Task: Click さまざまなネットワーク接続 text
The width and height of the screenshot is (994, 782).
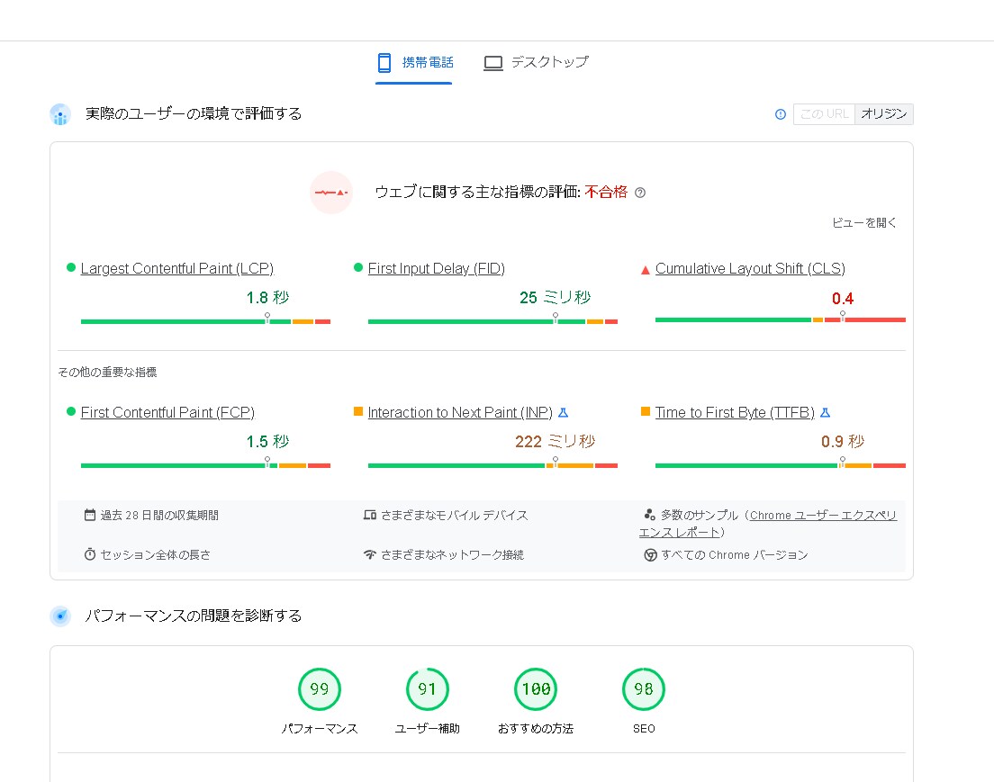Action: pos(452,555)
